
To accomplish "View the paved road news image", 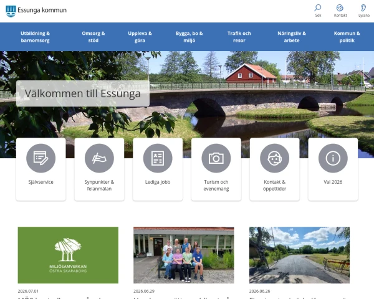I will pos(299,255).
